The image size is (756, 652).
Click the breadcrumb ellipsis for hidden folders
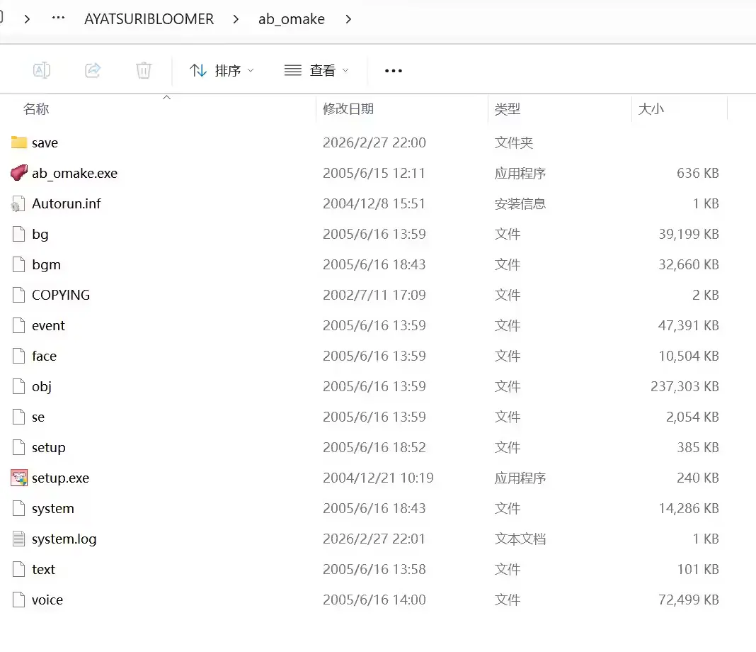[58, 18]
